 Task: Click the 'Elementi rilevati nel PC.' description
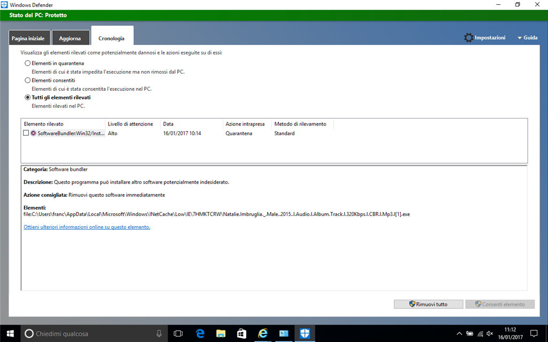(x=58, y=106)
